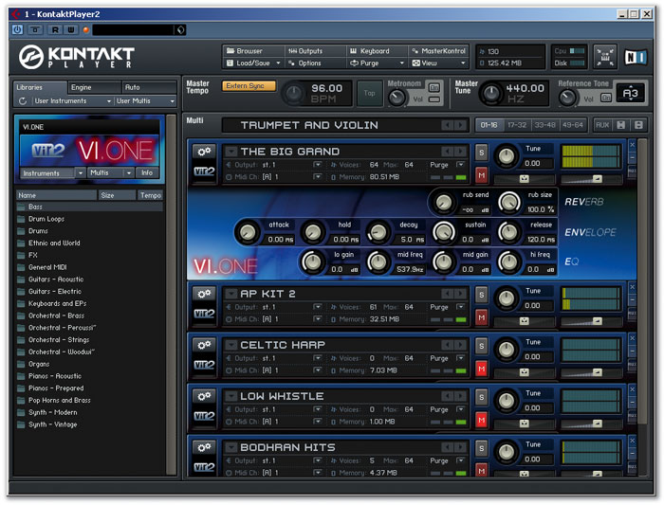
Task: Go to next multi arrow
Action: [460, 125]
